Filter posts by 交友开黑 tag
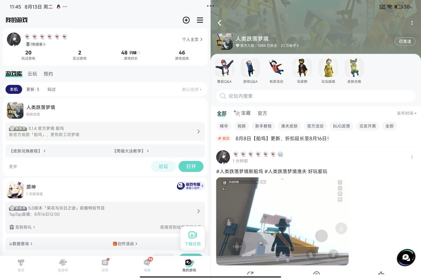 tap(368, 126)
